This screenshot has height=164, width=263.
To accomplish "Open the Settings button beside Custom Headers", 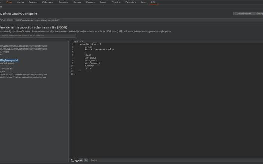I will pyautogui.click(x=259, y=14).
